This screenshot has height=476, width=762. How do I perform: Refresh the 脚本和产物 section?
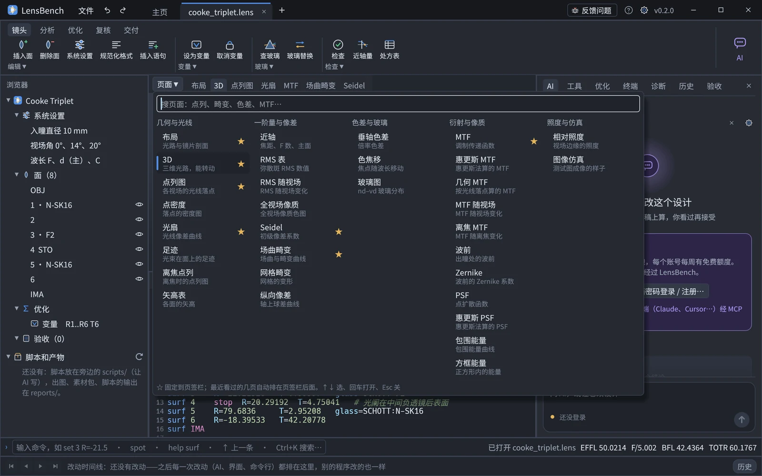(x=139, y=357)
